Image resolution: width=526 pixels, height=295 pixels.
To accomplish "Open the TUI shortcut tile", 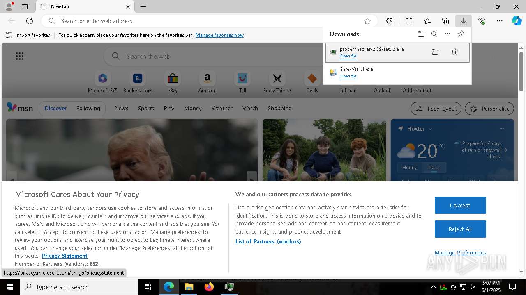I will tap(242, 82).
